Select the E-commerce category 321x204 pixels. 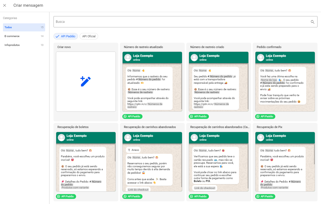tap(24, 36)
